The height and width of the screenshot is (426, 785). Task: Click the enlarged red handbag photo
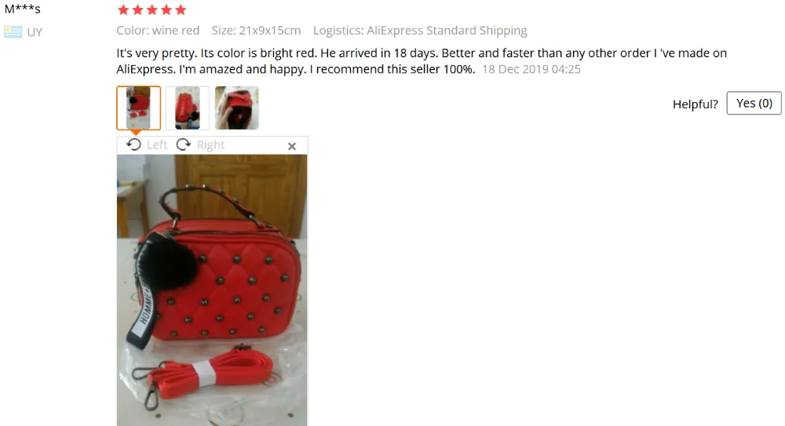212,290
